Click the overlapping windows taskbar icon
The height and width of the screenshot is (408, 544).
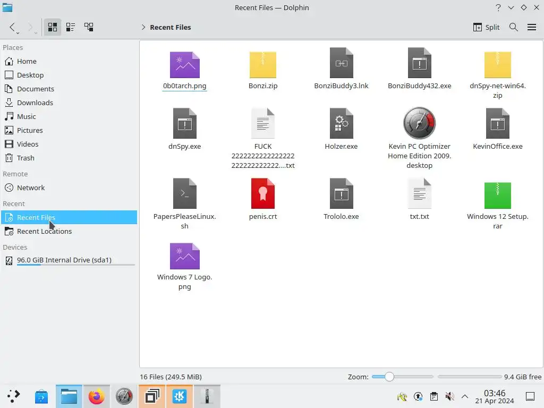[152, 396]
